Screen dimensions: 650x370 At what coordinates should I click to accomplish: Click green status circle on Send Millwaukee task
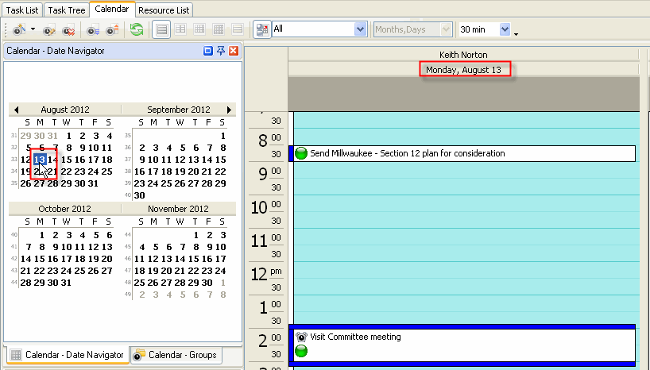301,153
